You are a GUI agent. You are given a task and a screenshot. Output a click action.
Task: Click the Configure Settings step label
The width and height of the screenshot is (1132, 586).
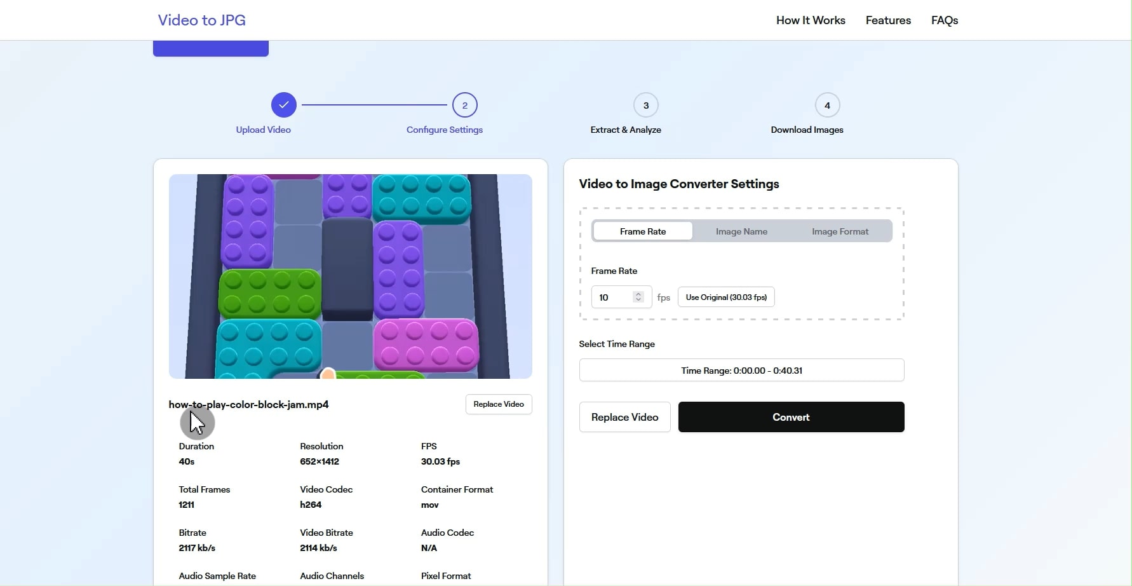click(x=445, y=130)
